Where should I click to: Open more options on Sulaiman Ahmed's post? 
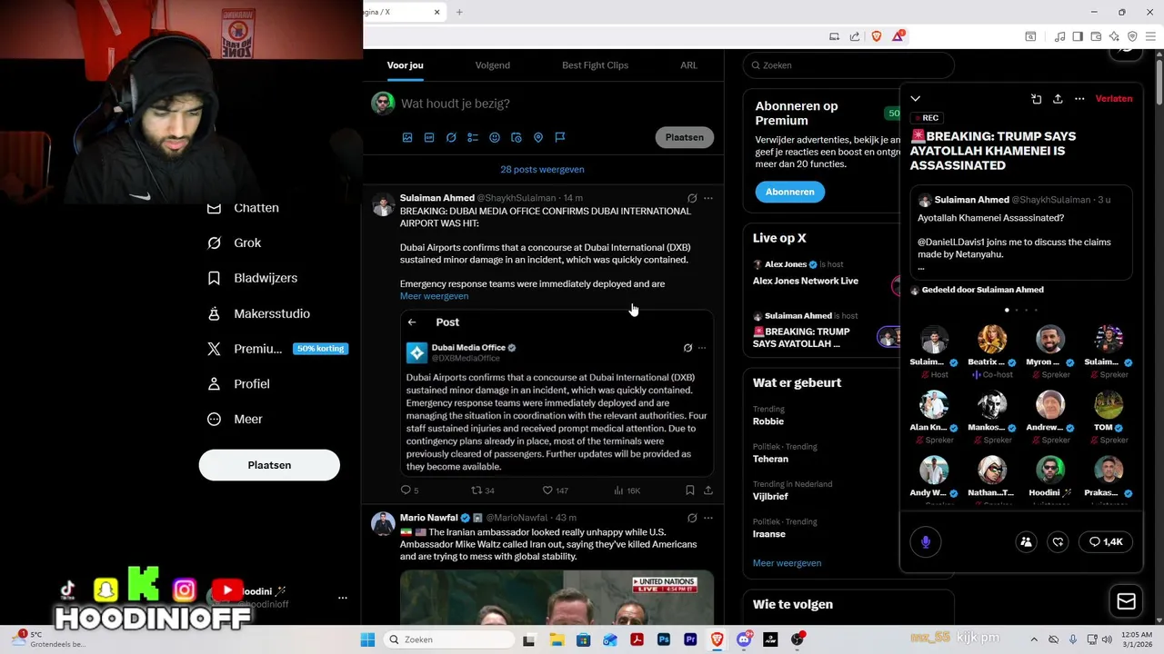tap(708, 198)
